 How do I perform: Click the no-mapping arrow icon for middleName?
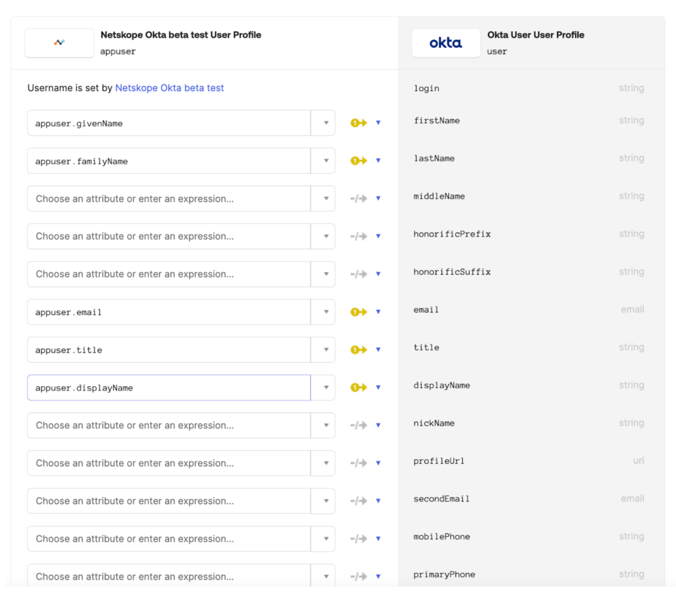tap(358, 198)
